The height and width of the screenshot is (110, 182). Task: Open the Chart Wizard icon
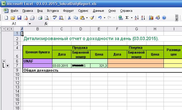tap(151, 18)
